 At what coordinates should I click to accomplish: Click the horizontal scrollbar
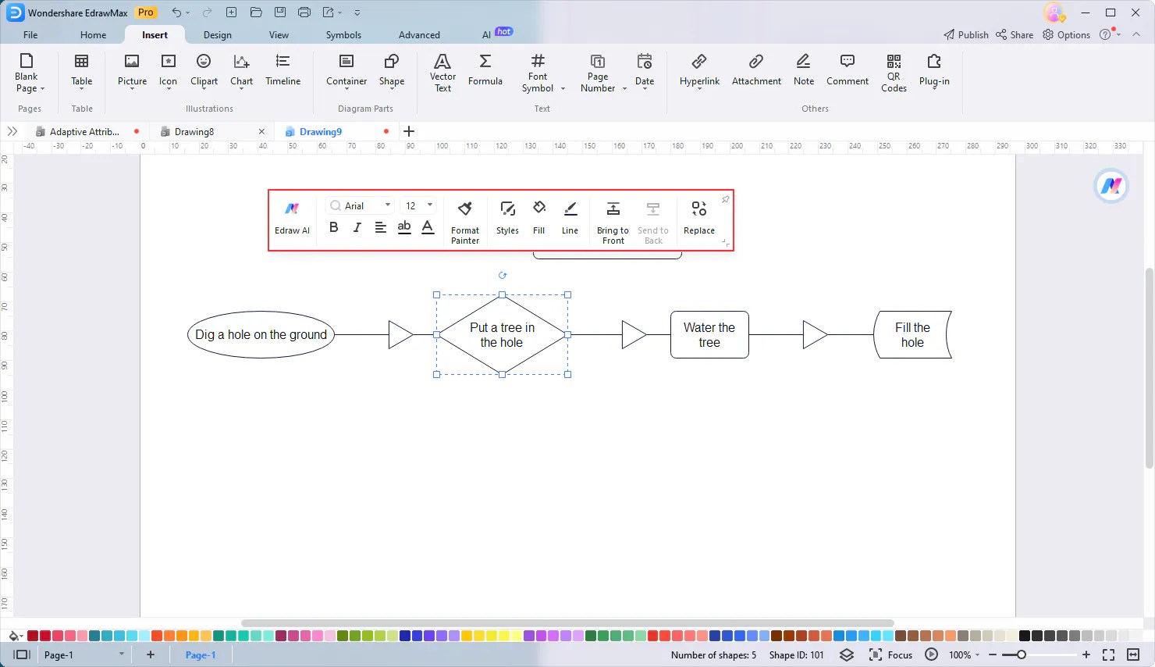point(567,623)
